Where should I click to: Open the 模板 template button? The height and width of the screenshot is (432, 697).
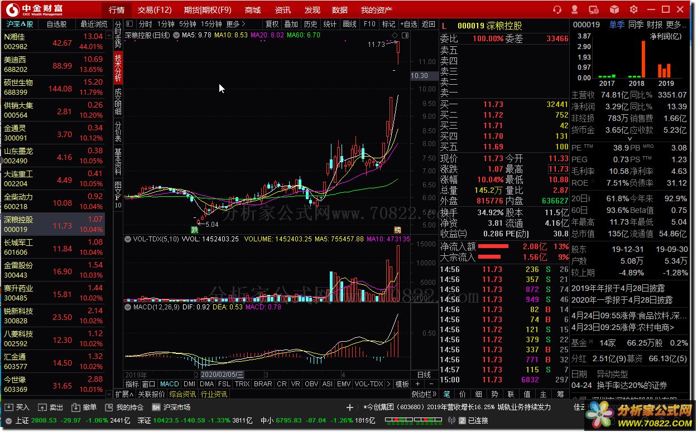pos(402,384)
